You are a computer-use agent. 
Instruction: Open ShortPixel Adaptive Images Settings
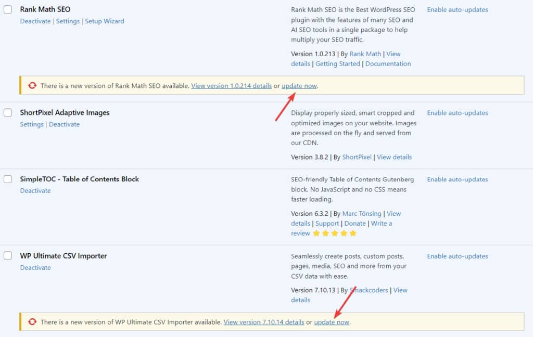point(32,124)
